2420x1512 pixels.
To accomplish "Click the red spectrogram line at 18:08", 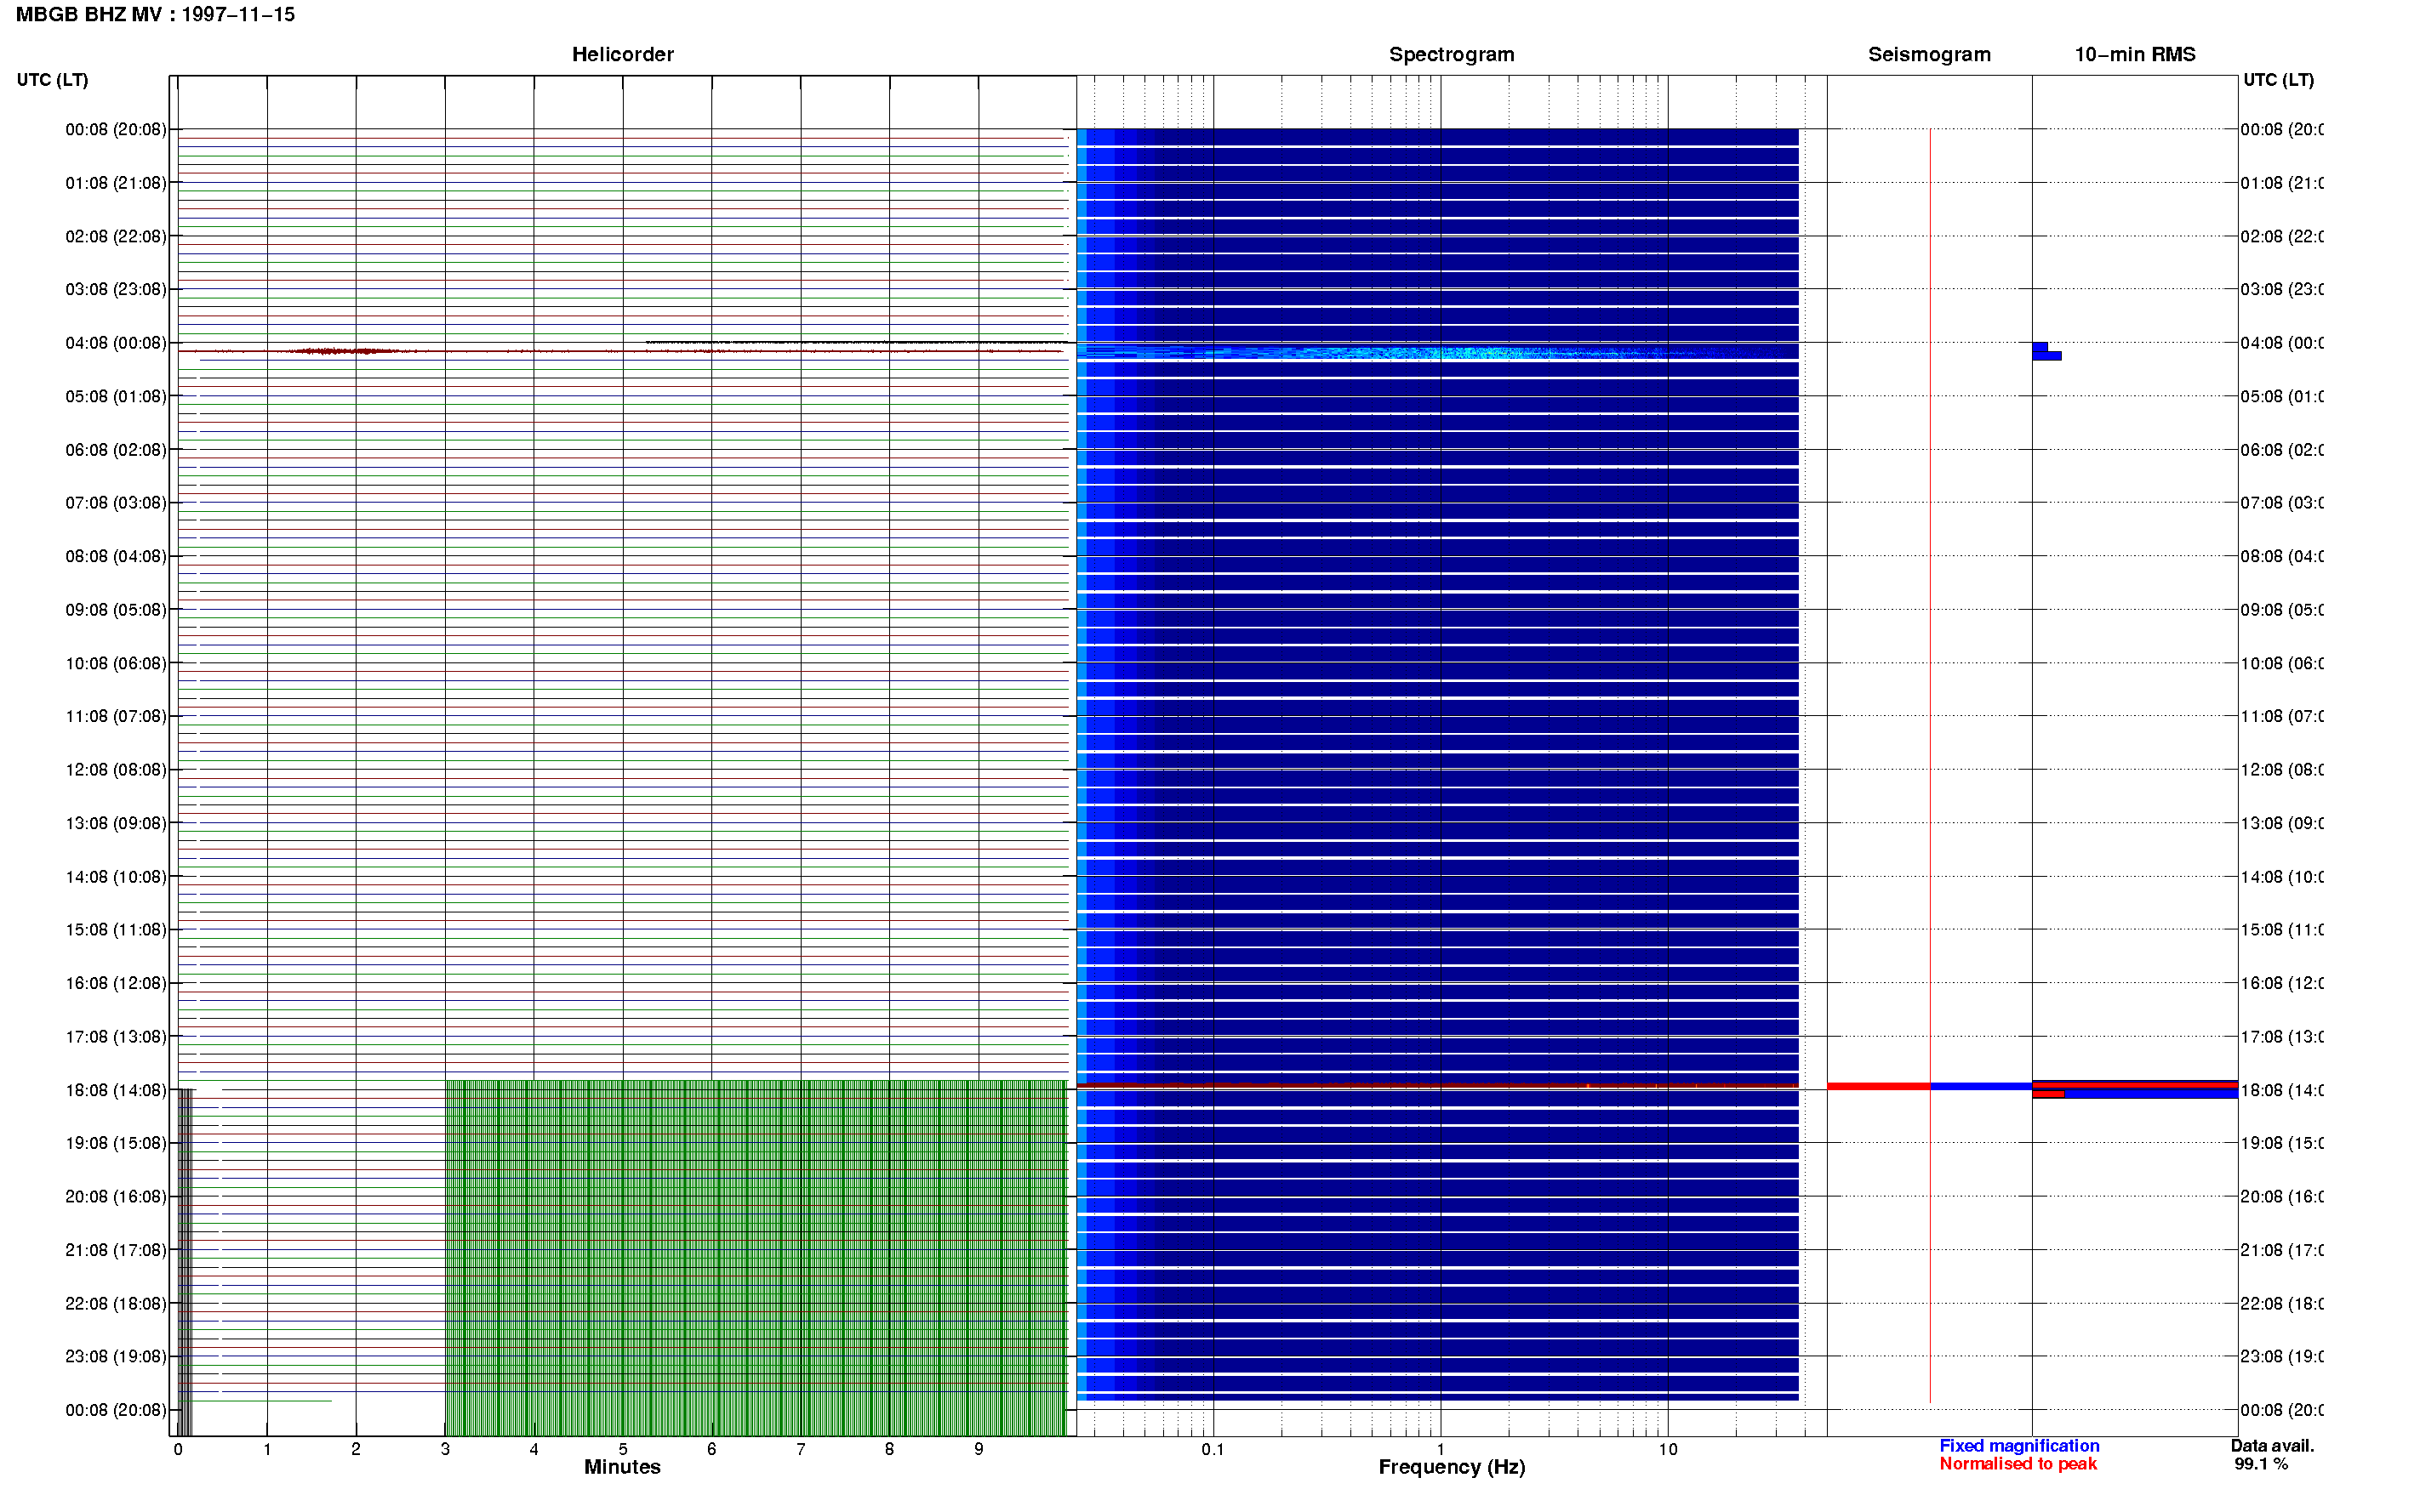I will pos(1437,1085).
